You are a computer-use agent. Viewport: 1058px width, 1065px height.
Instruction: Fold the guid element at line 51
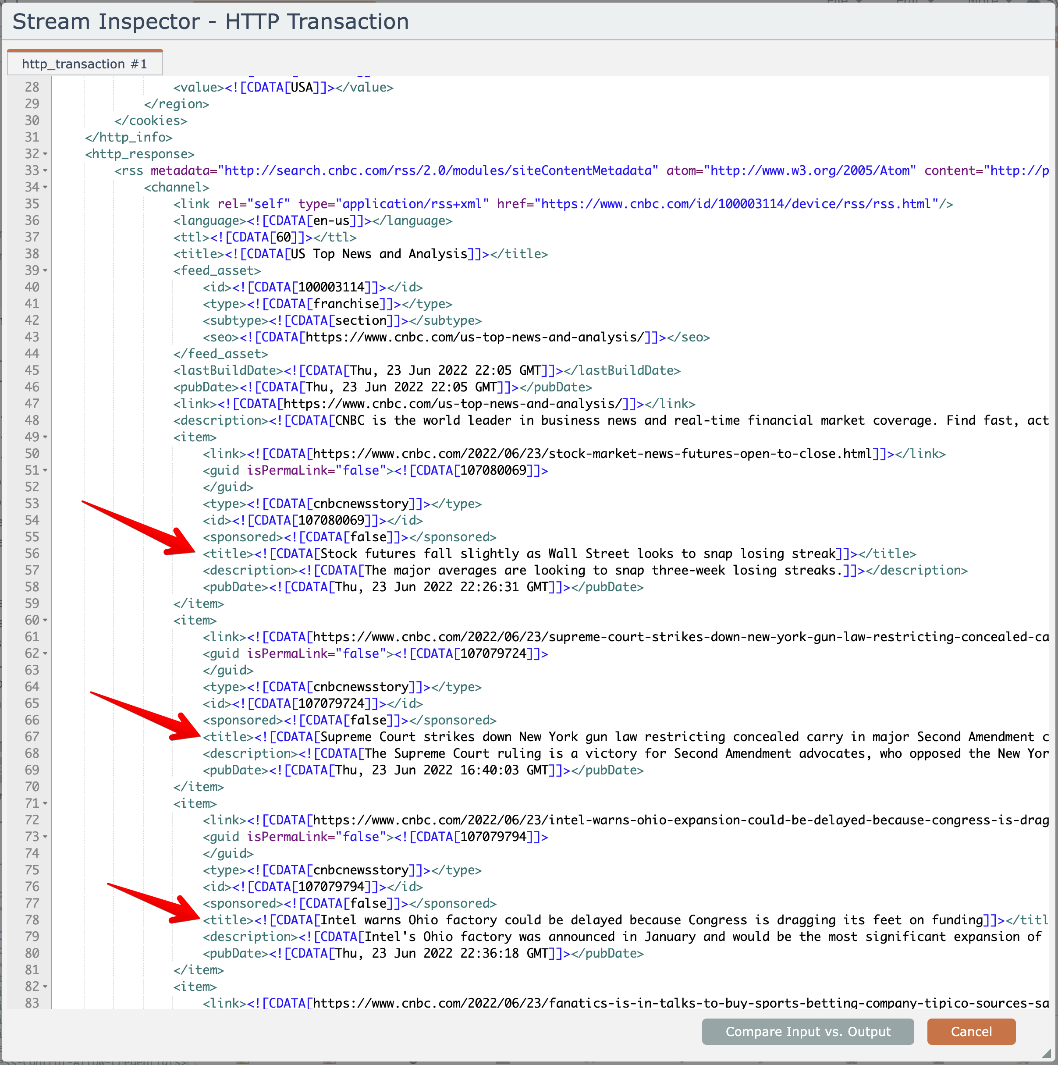[x=45, y=471]
